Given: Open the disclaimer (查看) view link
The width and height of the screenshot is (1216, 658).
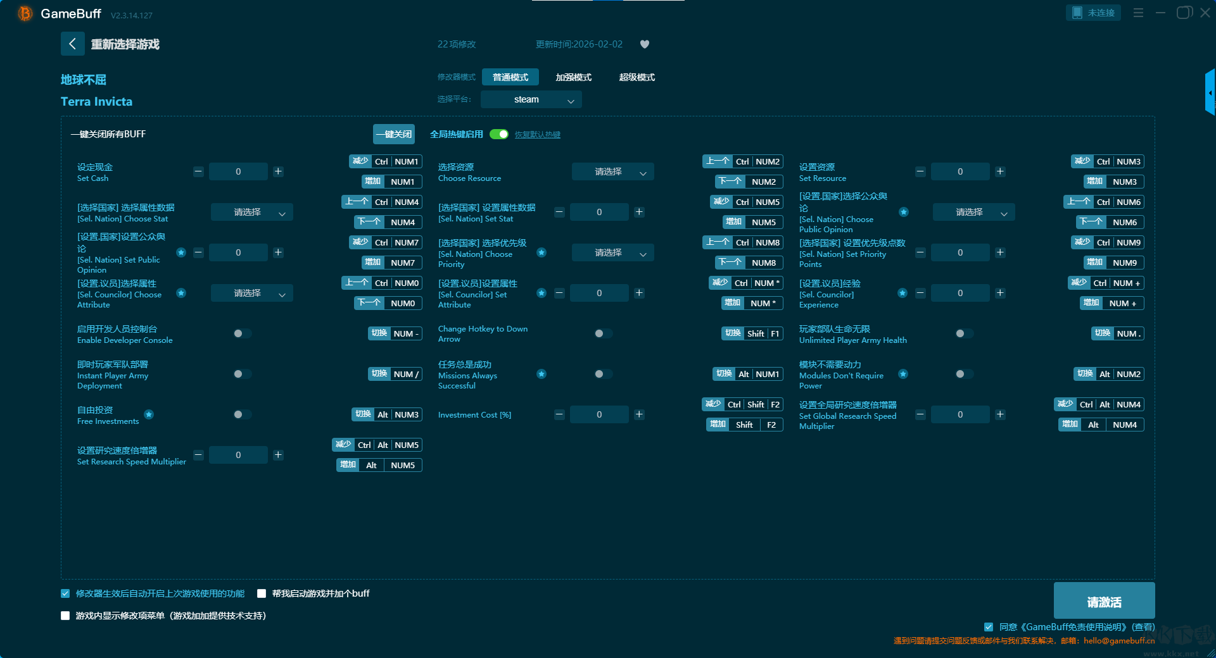Looking at the screenshot, I should pyautogui.click(x=1144, y=627).
